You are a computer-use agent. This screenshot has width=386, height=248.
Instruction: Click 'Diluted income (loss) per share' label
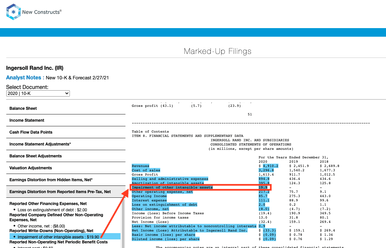166,239
